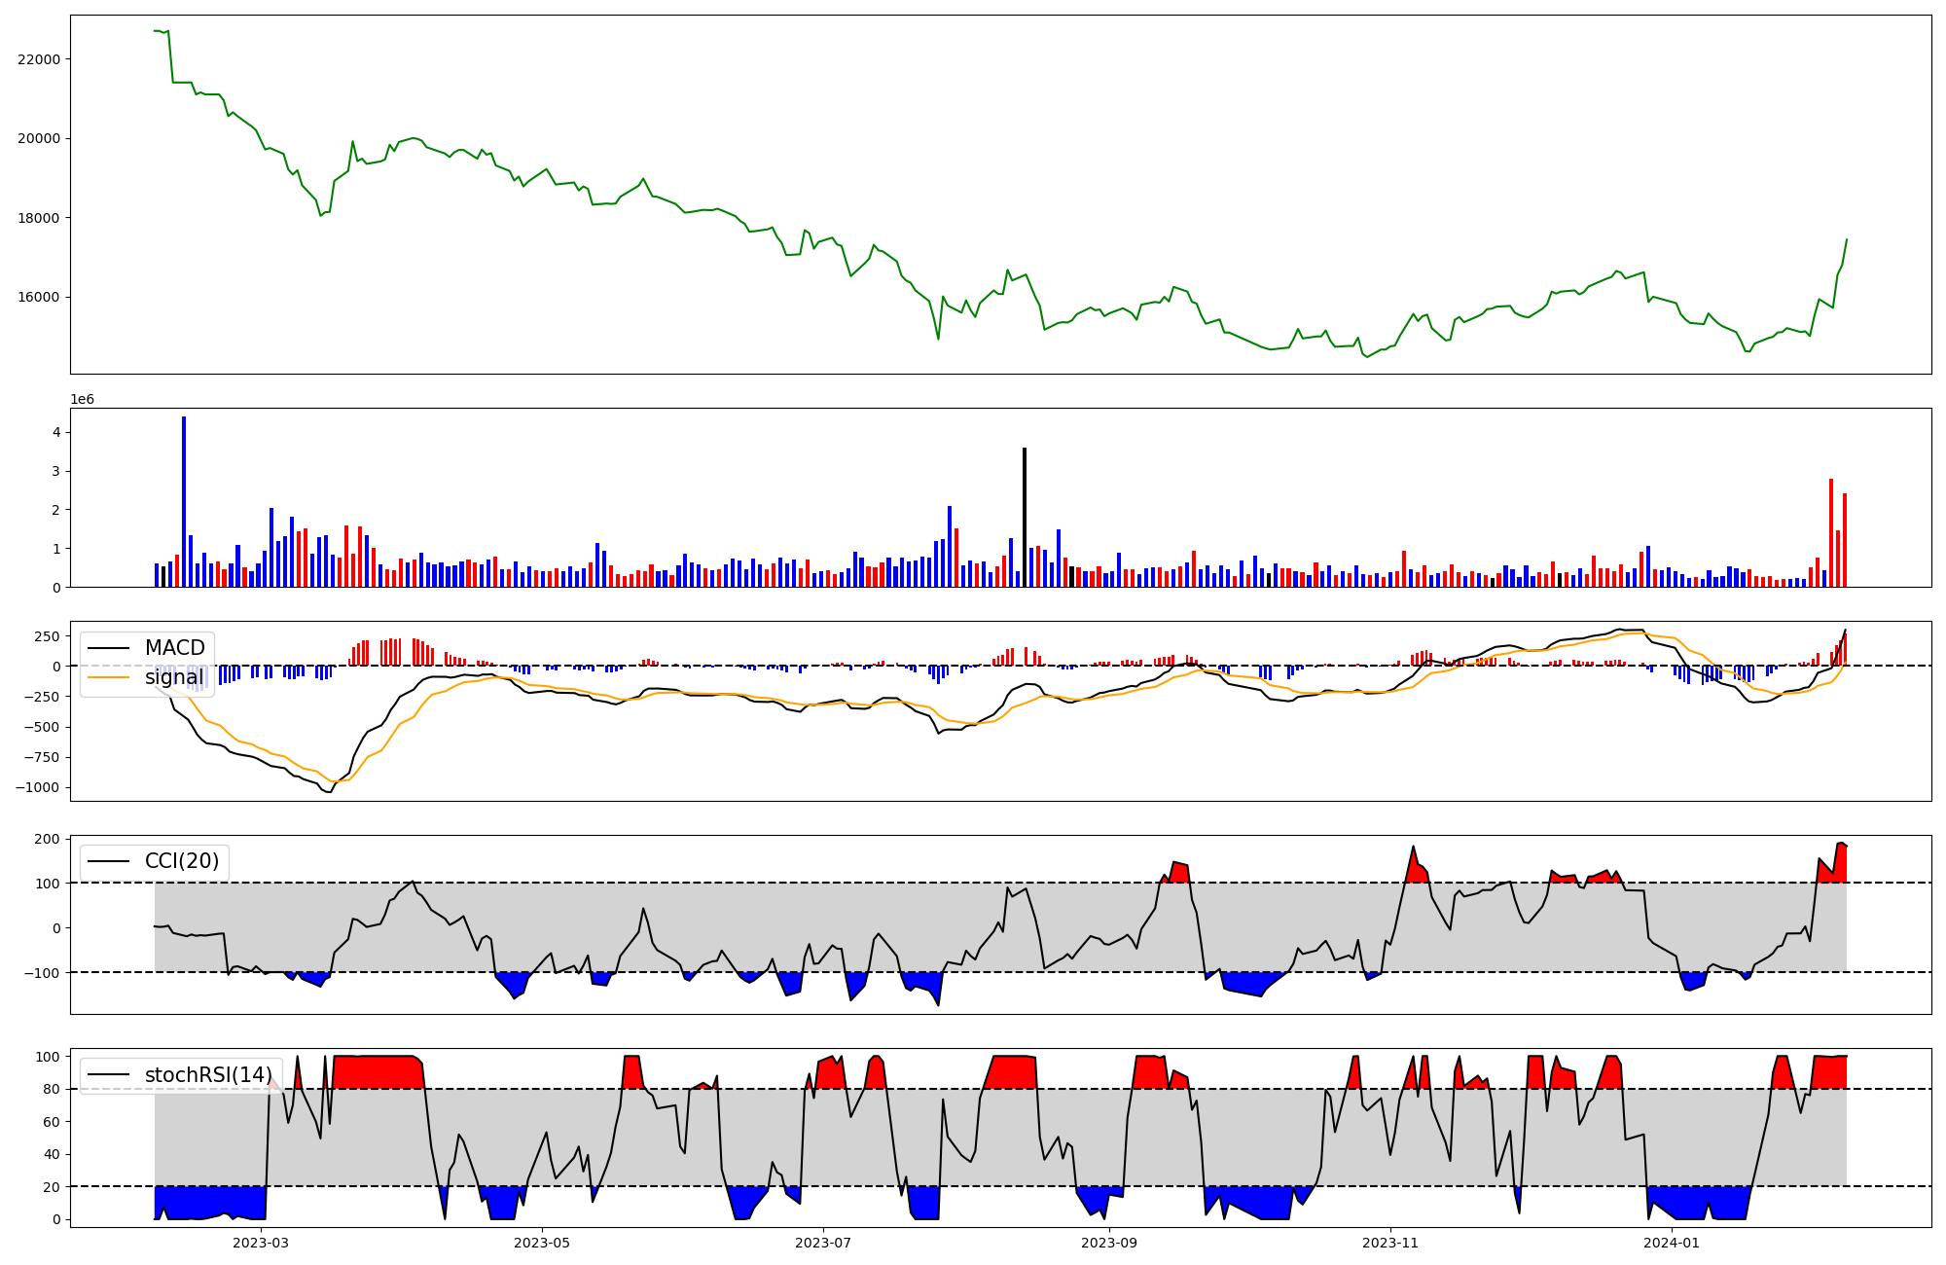This screenshot has width=1946, height=1265.
Task: Click the 2023-07 date axis label
Action: point(823,1243)
